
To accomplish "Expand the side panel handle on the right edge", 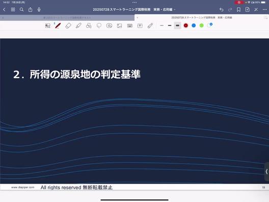I will (x=266, y=171).
